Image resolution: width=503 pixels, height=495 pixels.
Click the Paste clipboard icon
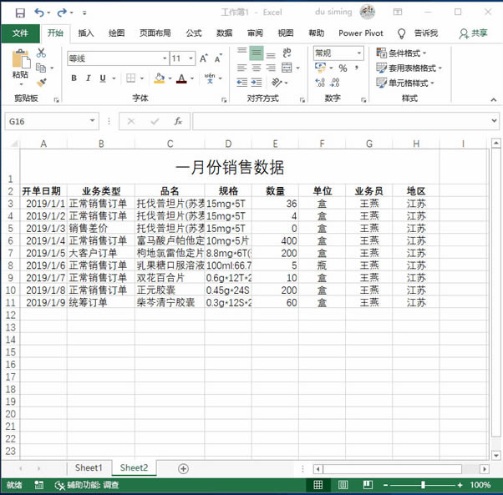(21, 59)
